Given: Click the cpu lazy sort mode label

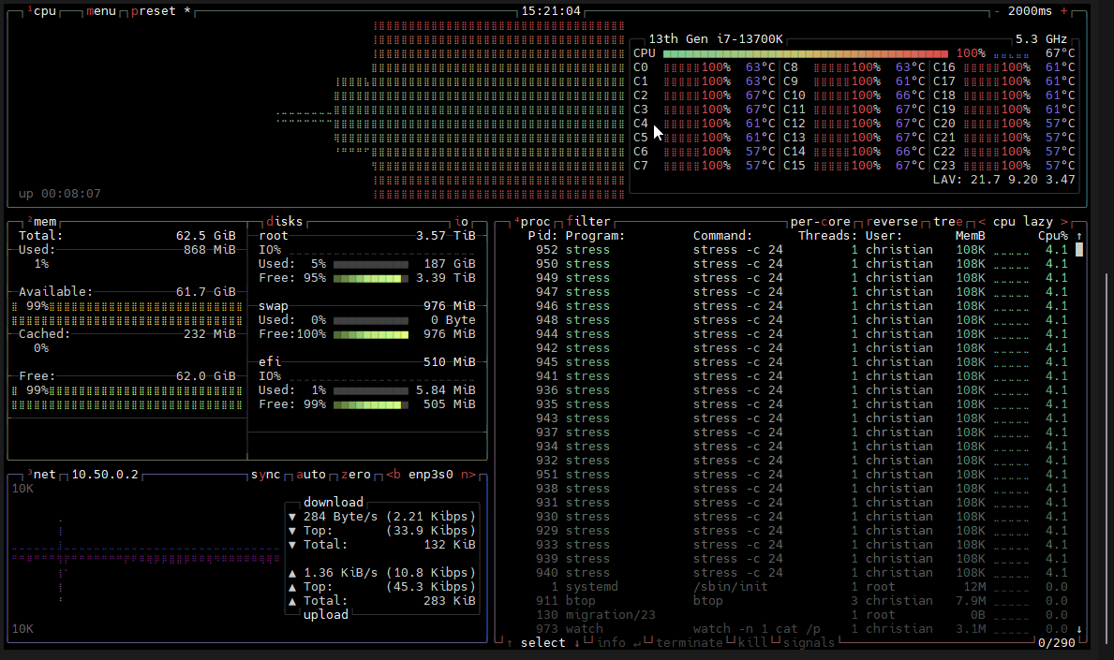Looking at the screenshot, I should [x=1022, y=222].
